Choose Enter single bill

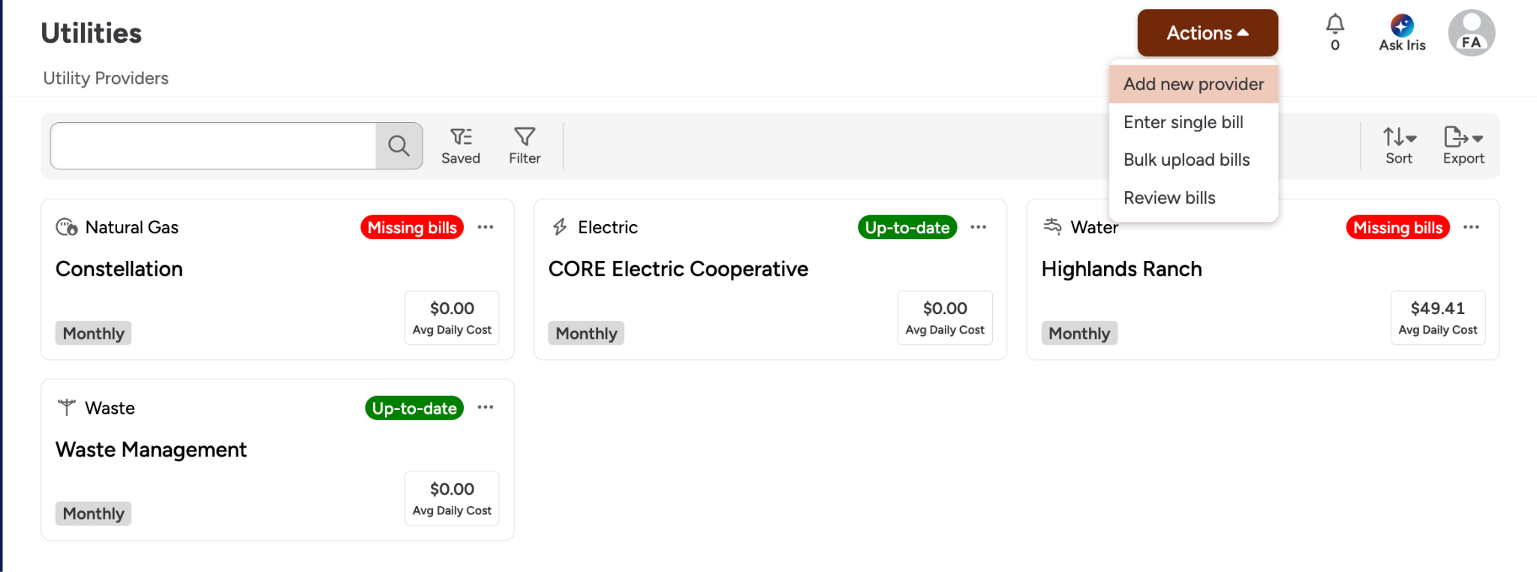click(x=1183, y=122)
